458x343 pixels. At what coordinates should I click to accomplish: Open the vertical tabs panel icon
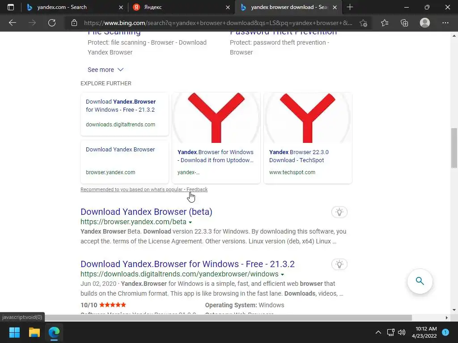[11, 7]
